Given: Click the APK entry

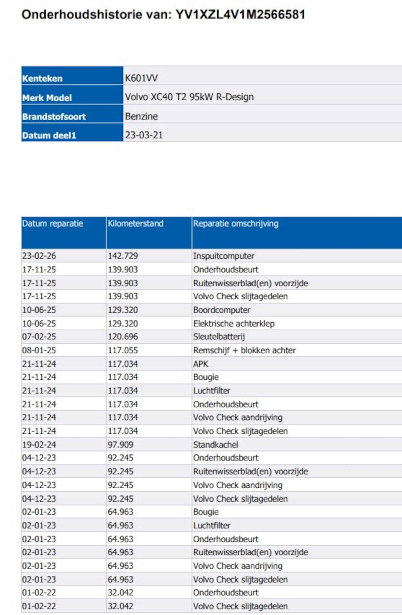Looking at the screenshot, I should point(201,364).
